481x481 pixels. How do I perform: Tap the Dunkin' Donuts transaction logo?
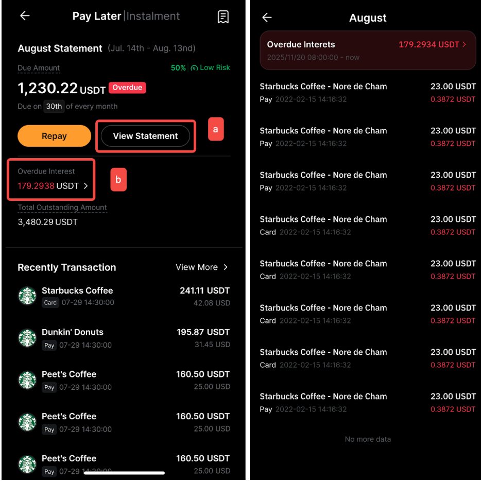27,338
